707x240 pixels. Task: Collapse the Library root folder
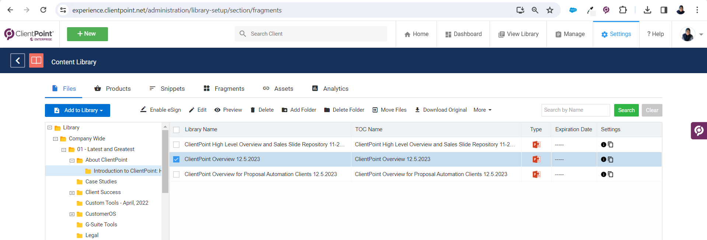click(50, 128)
